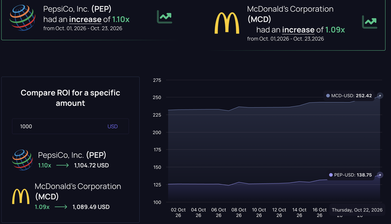Viewport: 391px width, 224px height.
Task: Click 'PepsiCo, Inc. (PEP)' title in top card
Action: tap(77, 9)
